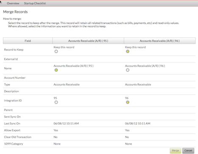
Task: Click the Cancel button
Action: [188, 151]
